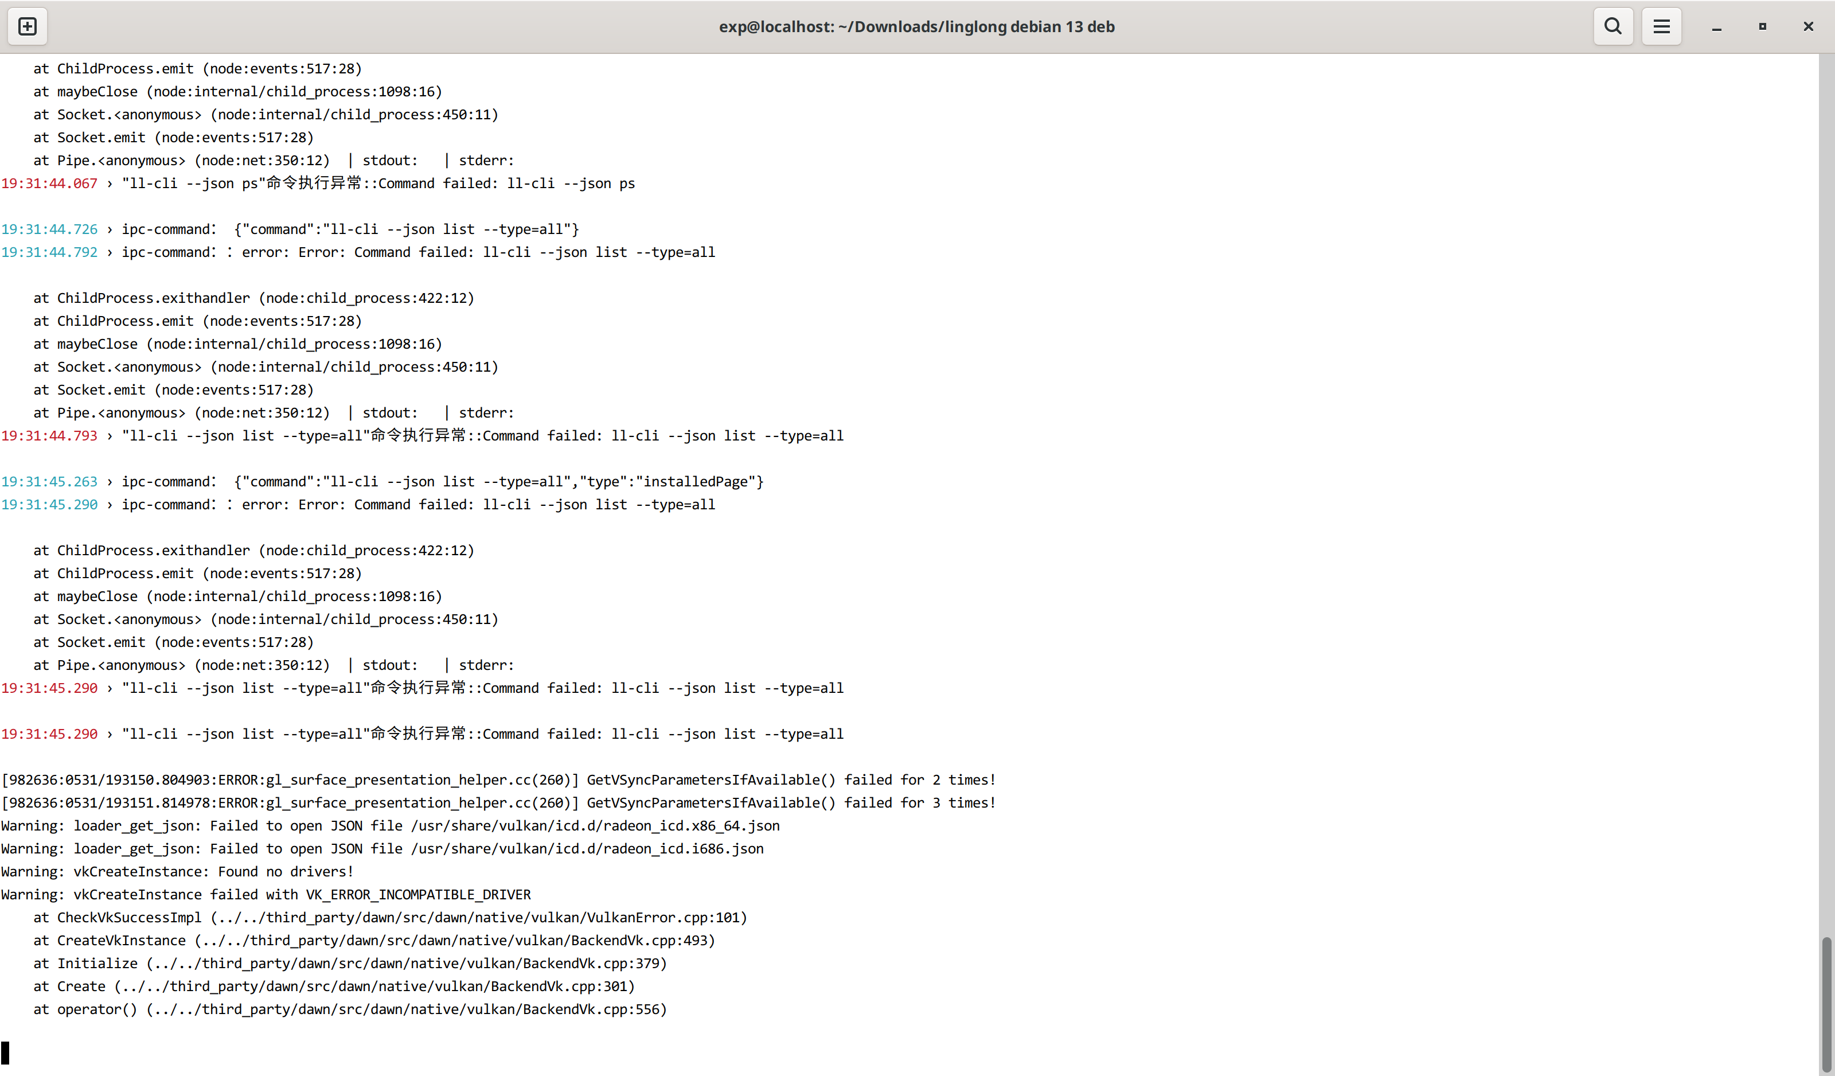
Task: Click timestamp 19:31:45.263
Action: pos(49,482)
